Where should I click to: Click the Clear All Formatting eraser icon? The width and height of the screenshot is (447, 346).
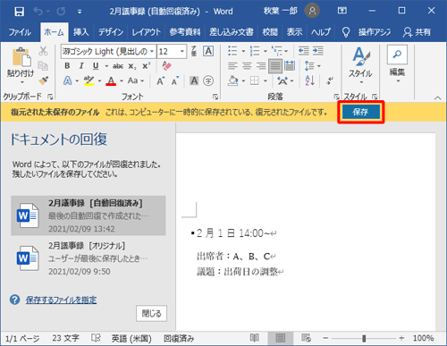[166, 65]
